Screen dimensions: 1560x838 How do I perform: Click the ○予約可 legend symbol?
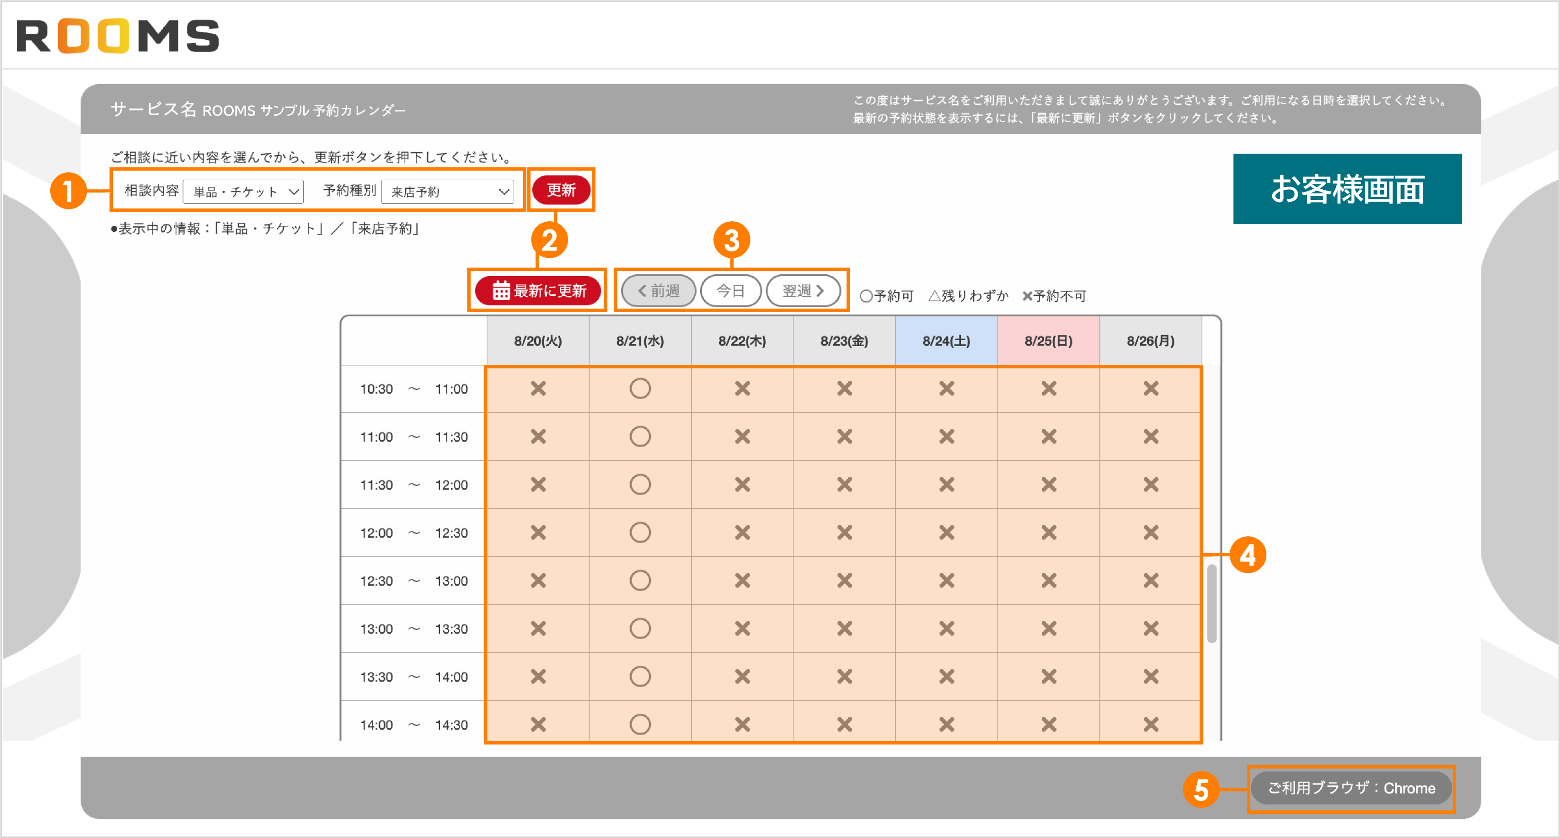click(866, 296)
